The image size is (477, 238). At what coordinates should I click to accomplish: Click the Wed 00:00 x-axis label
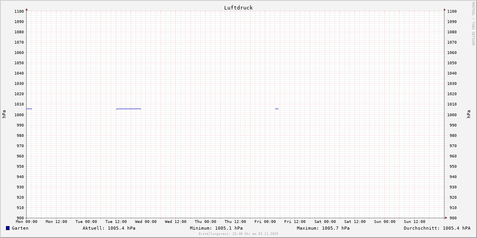(x=145, y=222)
